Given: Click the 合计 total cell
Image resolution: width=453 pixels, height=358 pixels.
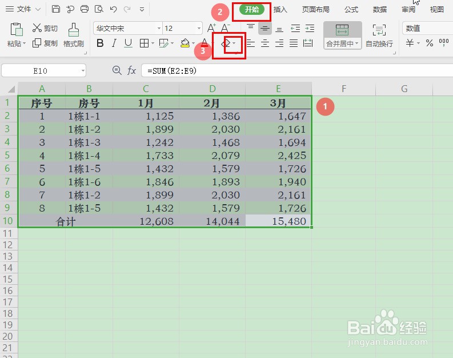Looking at the screenshot, I should (x=66, y=221).
